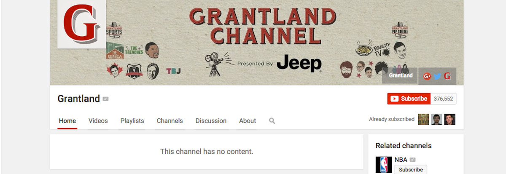Switch to the Videos tab

(98, 121)
